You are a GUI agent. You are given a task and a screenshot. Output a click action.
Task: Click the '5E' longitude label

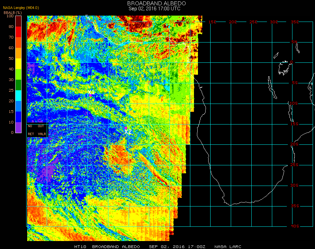(172, 22)
